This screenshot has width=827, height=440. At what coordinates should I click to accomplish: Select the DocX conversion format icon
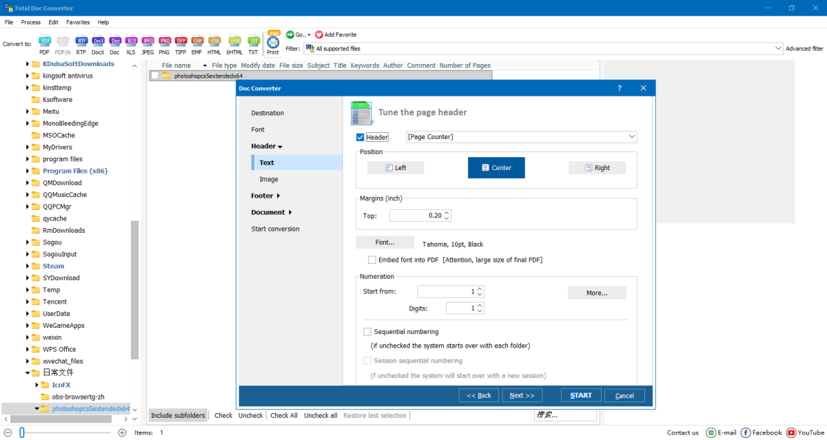[98, 43]
